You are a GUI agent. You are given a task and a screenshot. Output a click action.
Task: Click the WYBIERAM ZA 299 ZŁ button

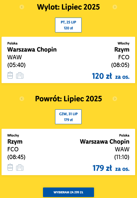(x=69, y=192)
